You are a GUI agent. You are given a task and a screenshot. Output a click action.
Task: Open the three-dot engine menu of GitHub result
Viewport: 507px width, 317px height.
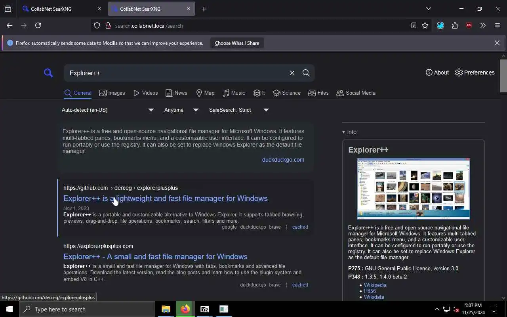click(x=286, y=227)
